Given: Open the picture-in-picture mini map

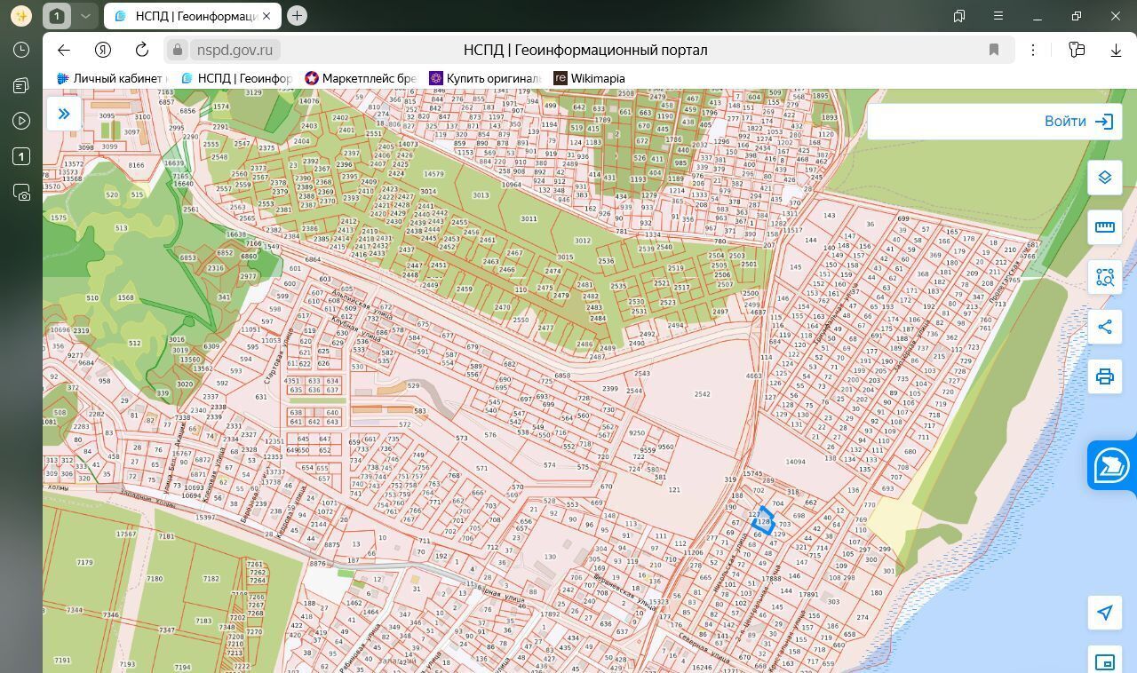Looking at the screenshot, I should (x=1105, y=661).
